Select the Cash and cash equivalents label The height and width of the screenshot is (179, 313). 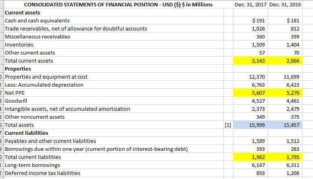(37, 20)
